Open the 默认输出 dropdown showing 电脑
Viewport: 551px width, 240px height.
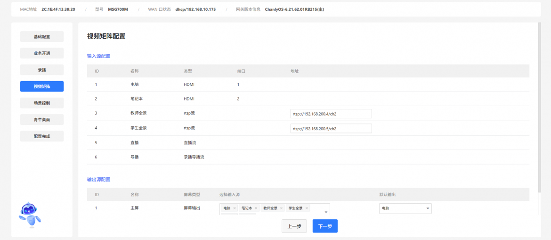tap(405, 208)
